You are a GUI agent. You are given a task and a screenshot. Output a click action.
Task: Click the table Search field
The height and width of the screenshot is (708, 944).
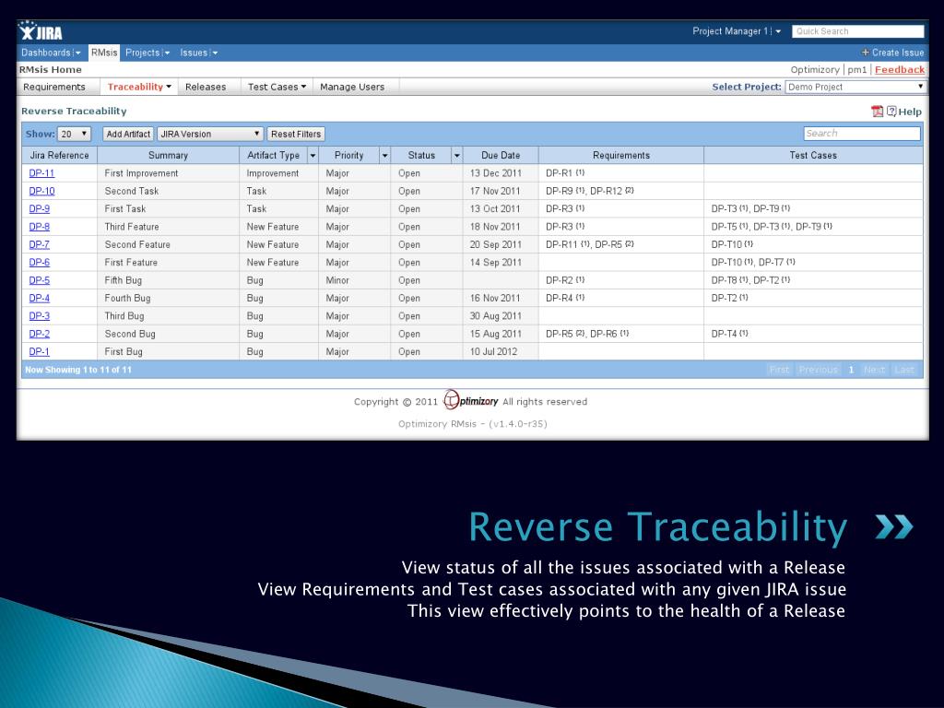[862, 134]
